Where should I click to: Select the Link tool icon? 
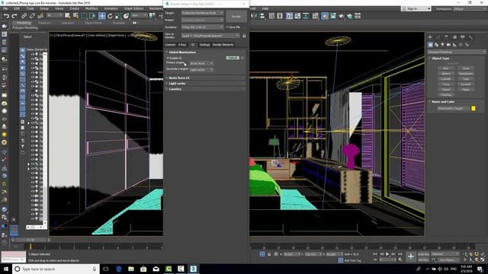24,15
